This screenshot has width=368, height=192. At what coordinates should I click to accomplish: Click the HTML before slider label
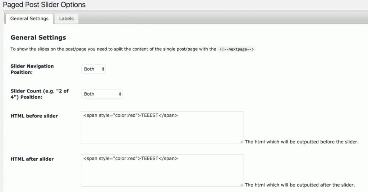34,116
